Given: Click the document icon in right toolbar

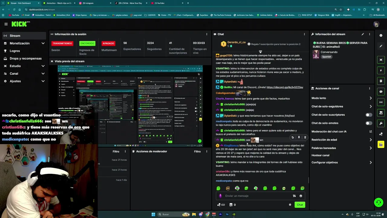Looking at the screenshot, I should [381, 81].
